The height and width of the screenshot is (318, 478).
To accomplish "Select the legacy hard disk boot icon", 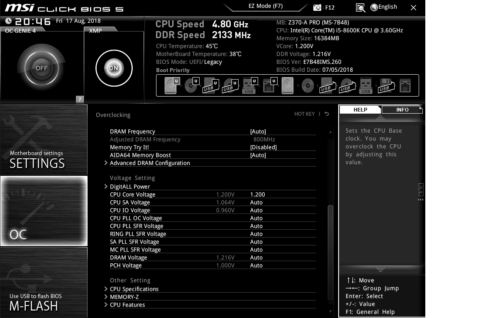I will tap(288, 85).
